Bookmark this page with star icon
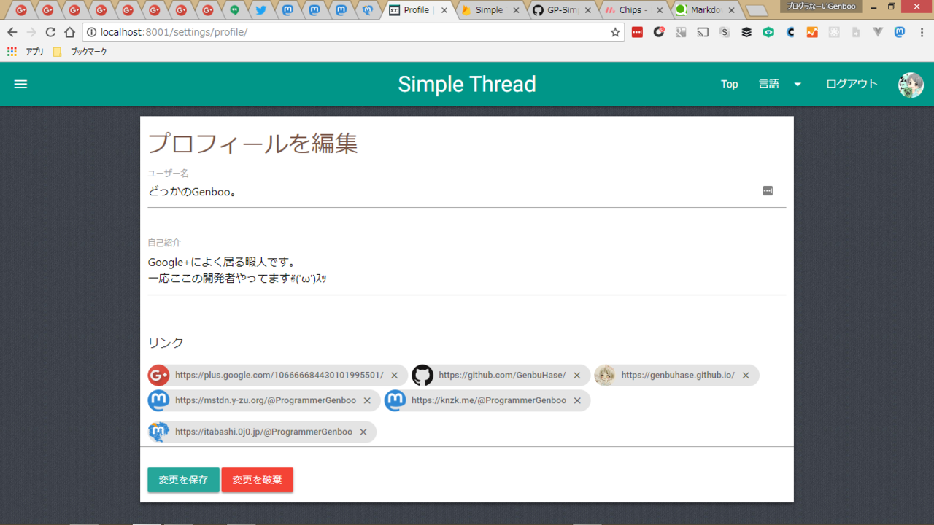Viewport: 934px width, 525px height. [x=615, y=32]
